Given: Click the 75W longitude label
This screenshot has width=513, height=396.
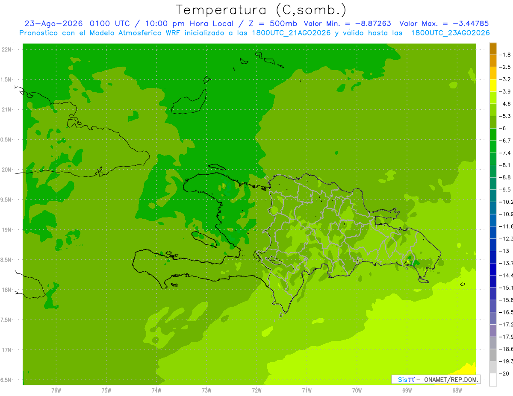Looking at the screenshot, I should tap(106, 390).
